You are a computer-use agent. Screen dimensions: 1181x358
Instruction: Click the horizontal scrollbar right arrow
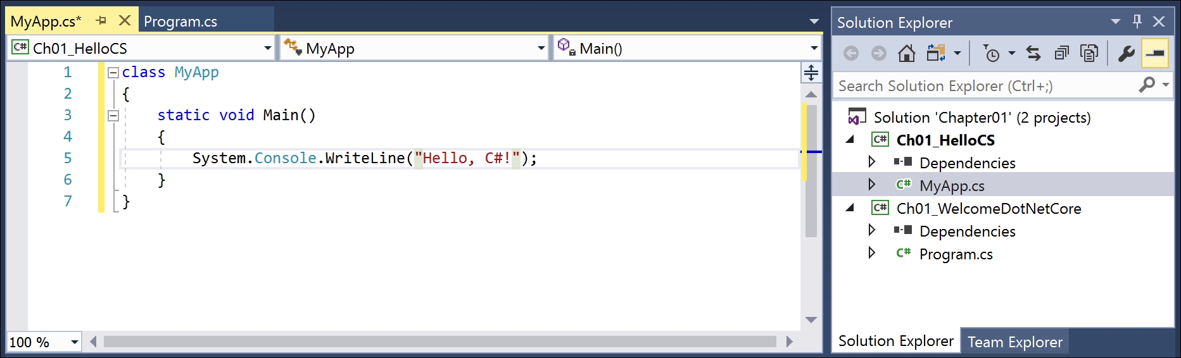[x=789, y=342]
